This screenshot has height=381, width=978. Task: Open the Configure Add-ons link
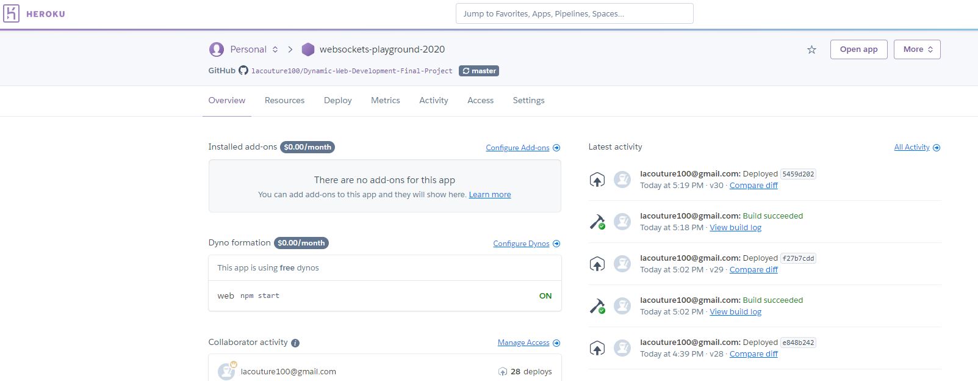pyautogui.click(x=517, y=148)
